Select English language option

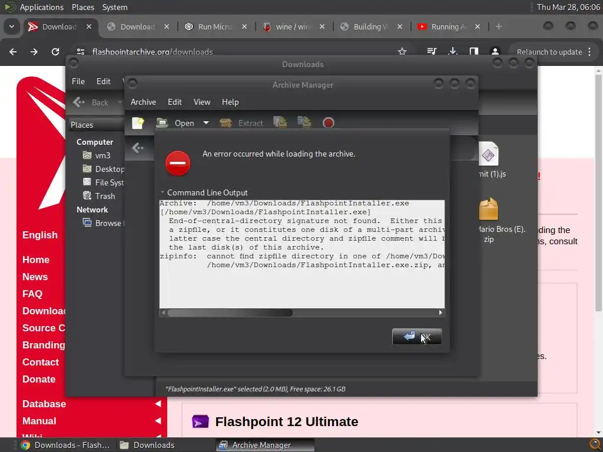(x=40, y=235)
